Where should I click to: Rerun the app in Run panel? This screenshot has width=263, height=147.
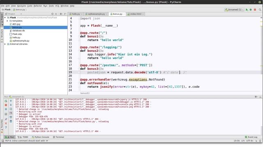point(6,101)
